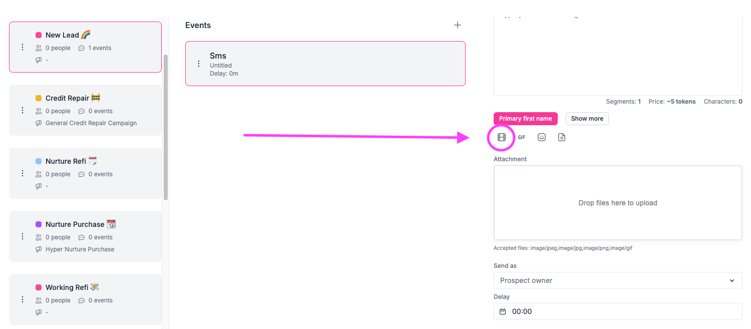Insert the Primary first name variable
Viewport: 751px width, 329px height.
525,119
